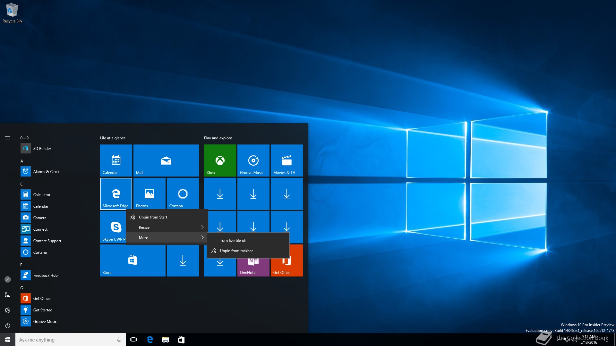This screenshot has width=616, height=346.
Task: Open the Movies & TV tile
Action: click(287, 161)
